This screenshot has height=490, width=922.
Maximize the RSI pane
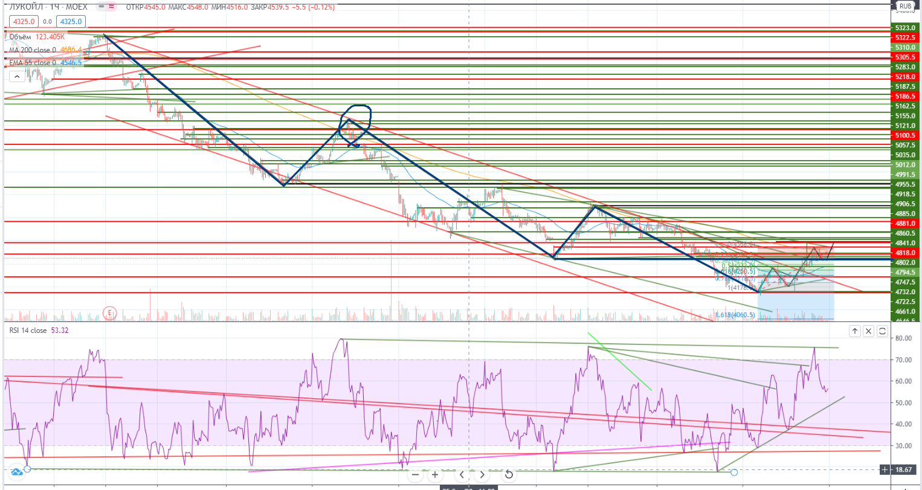point(882,330)
